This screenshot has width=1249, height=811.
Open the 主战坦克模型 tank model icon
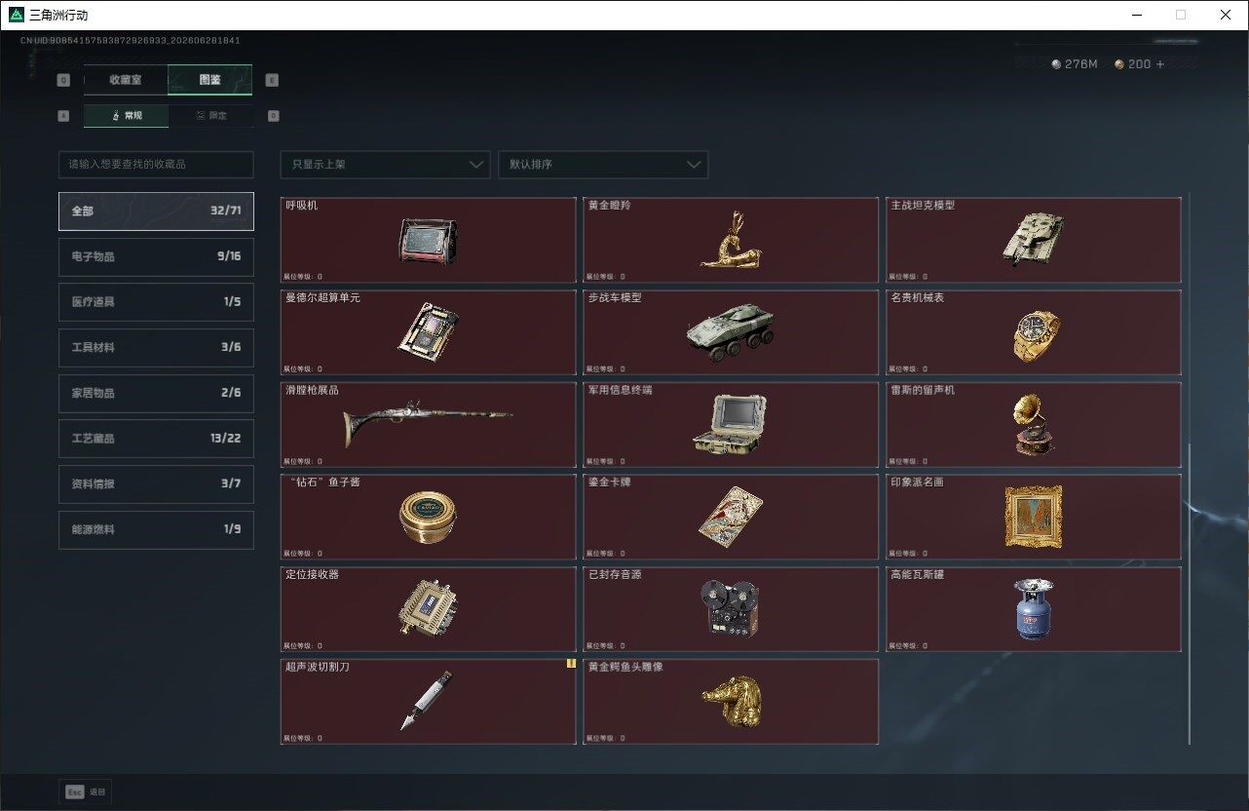pos(1032,240)
